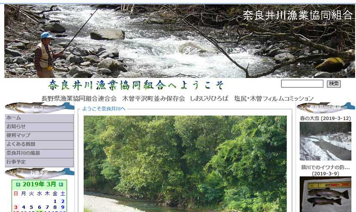Open 木曽平沢町並み保存会 link
The height and width of the screenshot is (212, 356).
pos(154,99)
